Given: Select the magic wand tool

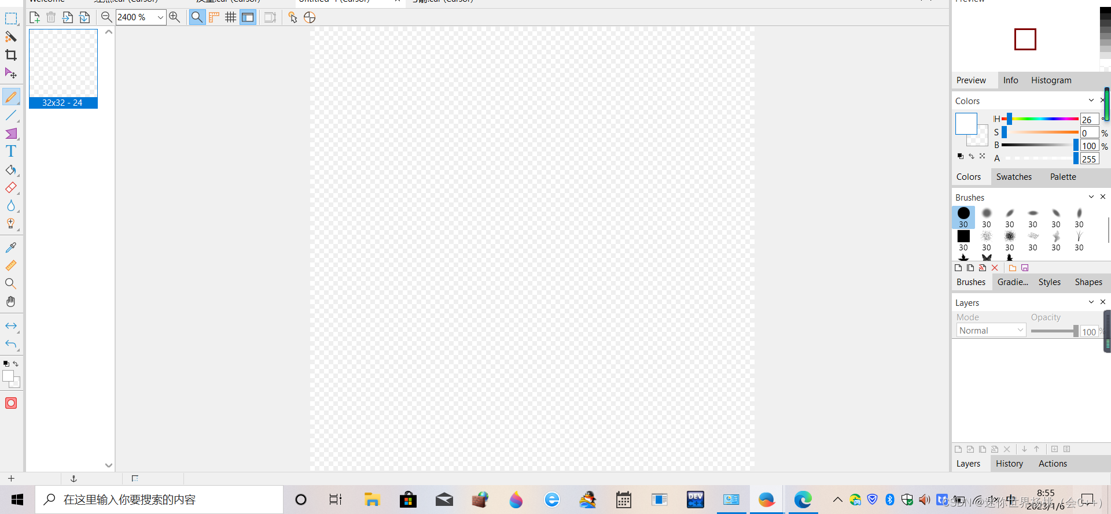Looking at the screenshot, I should (11, 36).
